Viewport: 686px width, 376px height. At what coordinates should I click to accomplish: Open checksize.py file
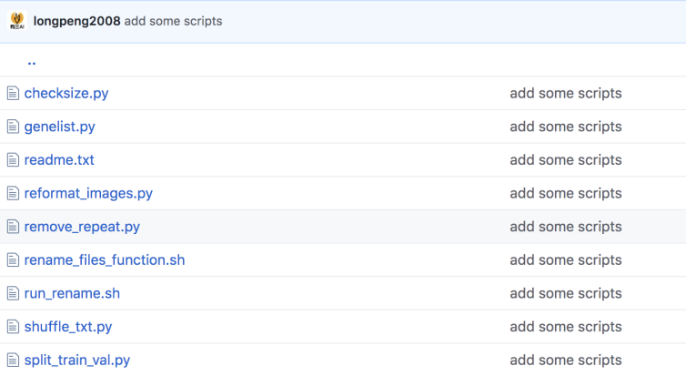[66, 93]
